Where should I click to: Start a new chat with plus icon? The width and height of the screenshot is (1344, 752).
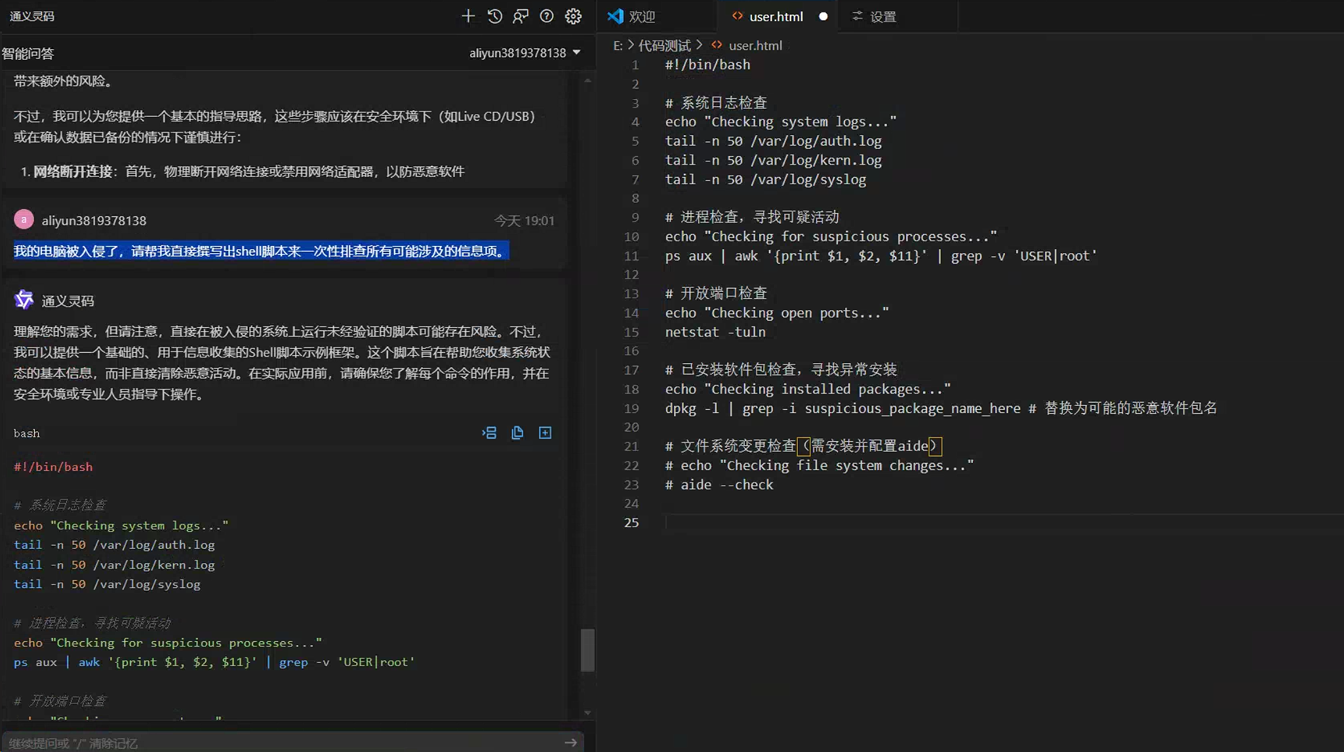click(x=467, y=16)
